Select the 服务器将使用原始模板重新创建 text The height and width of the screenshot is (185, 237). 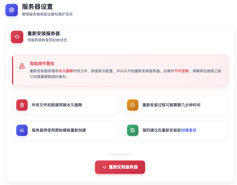click(x=59, y=130)
